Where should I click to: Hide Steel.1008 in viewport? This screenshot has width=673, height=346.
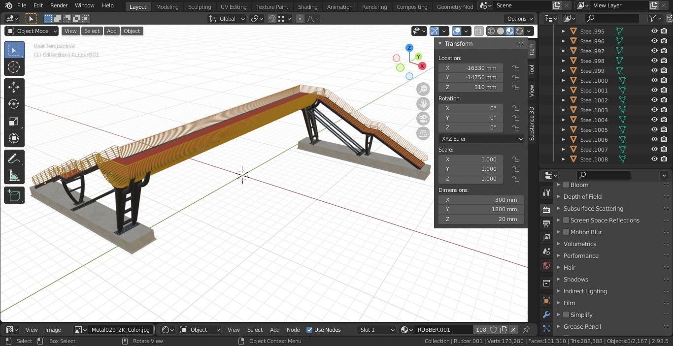pyautogui.click(x=654, y=159)
